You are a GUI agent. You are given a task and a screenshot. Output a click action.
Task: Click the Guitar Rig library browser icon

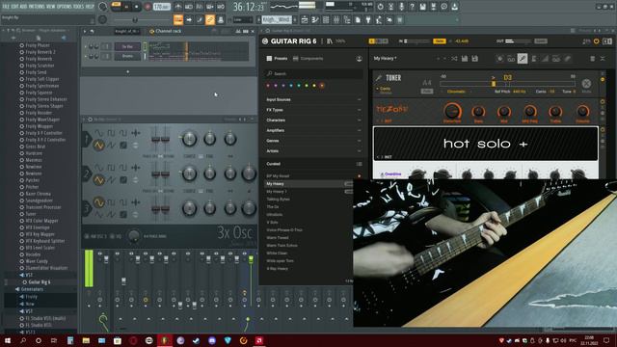click(330, 40)
